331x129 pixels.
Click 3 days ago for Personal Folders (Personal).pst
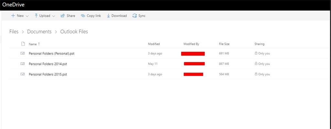[155, 54]
